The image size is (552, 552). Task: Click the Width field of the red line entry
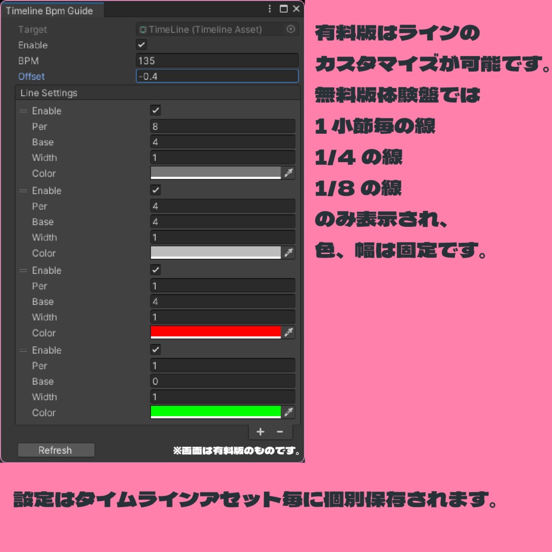coord(223,317)
